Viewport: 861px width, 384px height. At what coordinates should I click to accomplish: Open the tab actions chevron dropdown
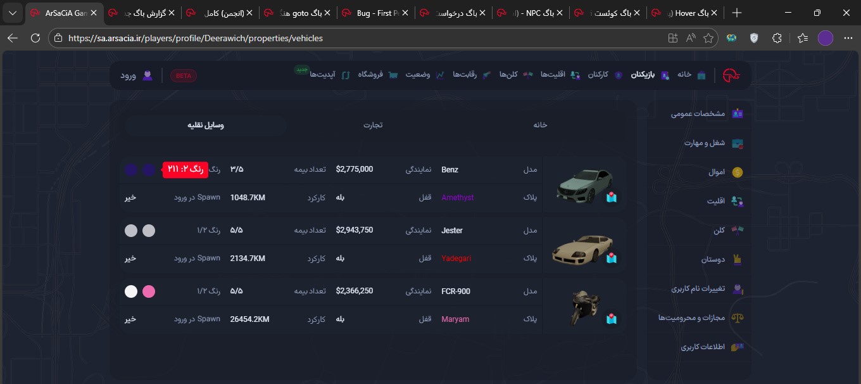(x=13, y=13)
